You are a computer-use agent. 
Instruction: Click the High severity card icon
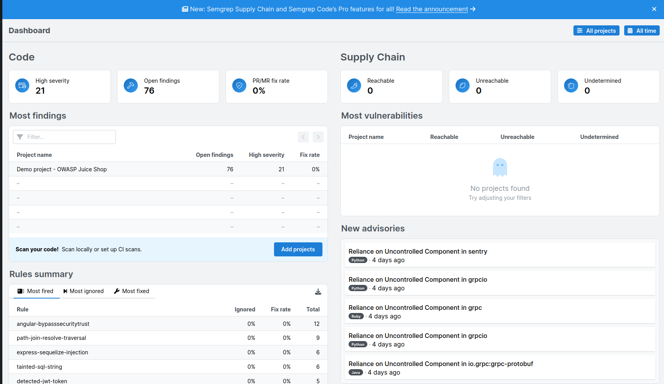22,85
